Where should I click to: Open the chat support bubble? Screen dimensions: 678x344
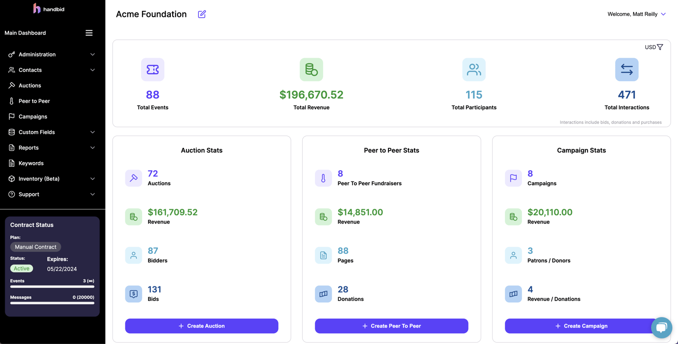(661, 327)
